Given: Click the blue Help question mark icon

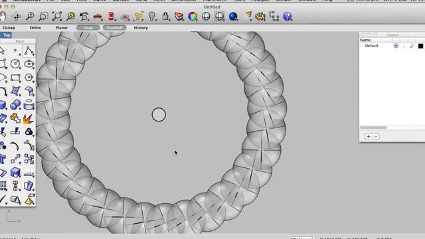Looking at the screenshot, I should (287, 17).
